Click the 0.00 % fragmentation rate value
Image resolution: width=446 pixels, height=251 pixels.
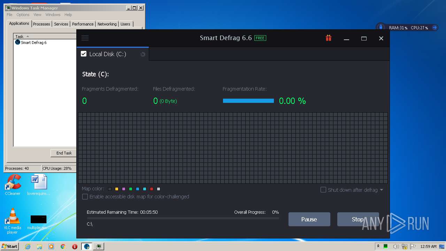pyautogui.click(x=292, y=101)
